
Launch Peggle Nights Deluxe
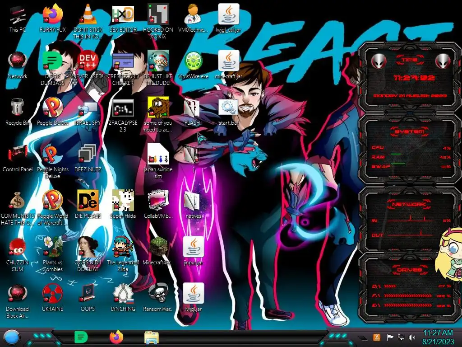(53, 161)
